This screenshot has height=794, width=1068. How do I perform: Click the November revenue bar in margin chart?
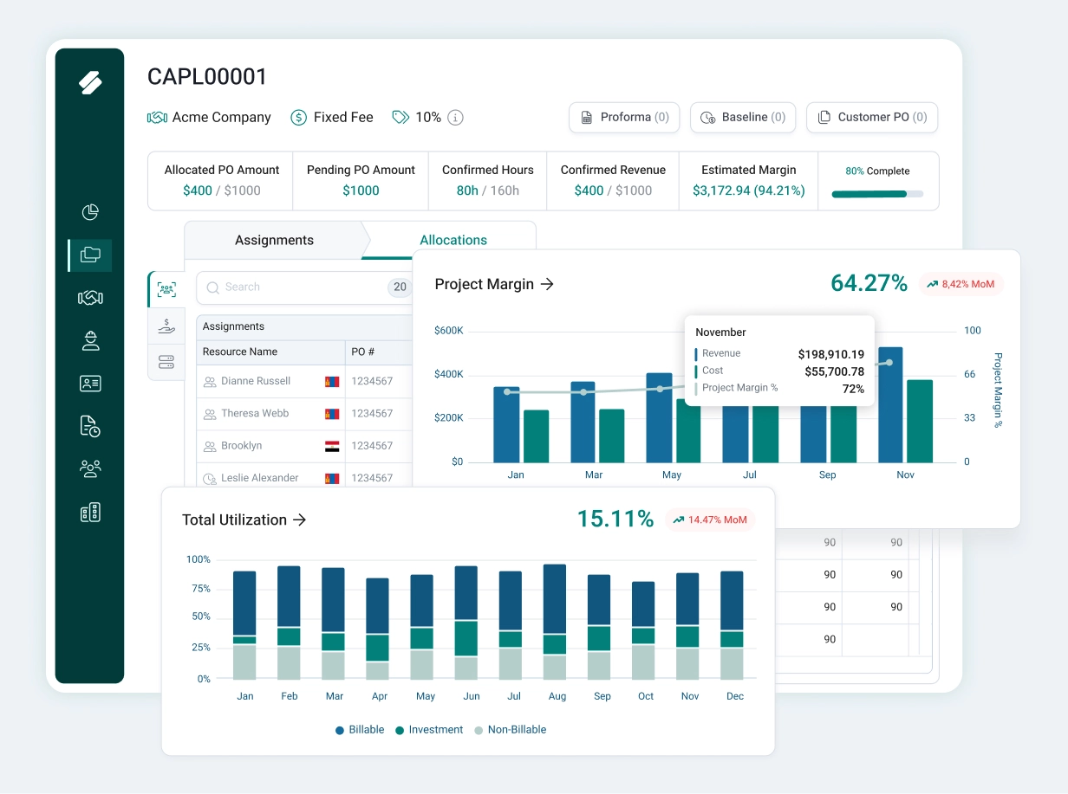pyautogui.click(x=890, y=404)
